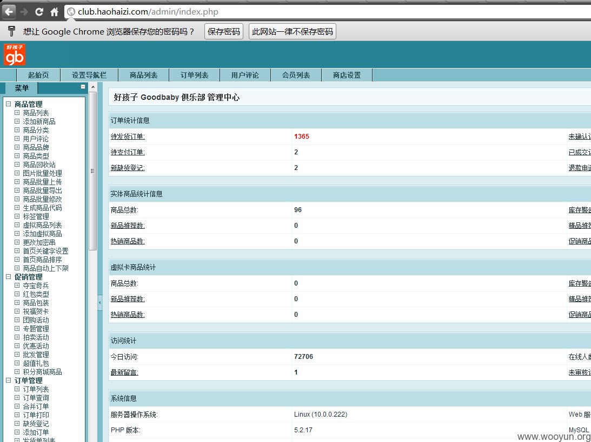Collapse the 商品管理 tree section
The height and width of the screenshot is (442, 591).
(x=8, y=104)
